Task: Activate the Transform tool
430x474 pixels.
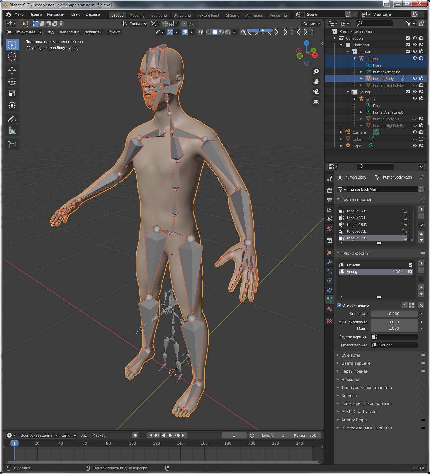Action: pyautogui.click(x=12, y=105)
